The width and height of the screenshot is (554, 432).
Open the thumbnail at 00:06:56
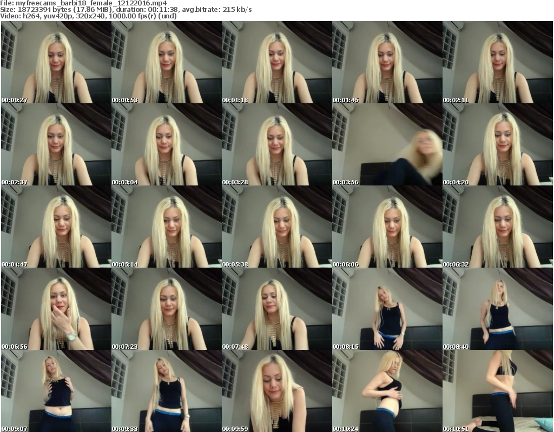click(56, 309)
